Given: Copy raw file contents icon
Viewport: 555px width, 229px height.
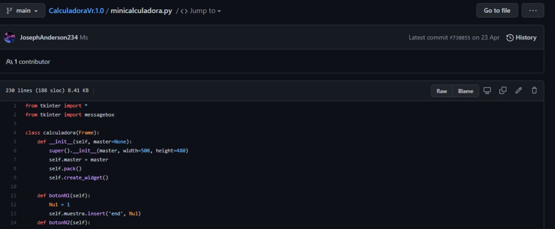Looking at the screenshot, I should point(503,91).
